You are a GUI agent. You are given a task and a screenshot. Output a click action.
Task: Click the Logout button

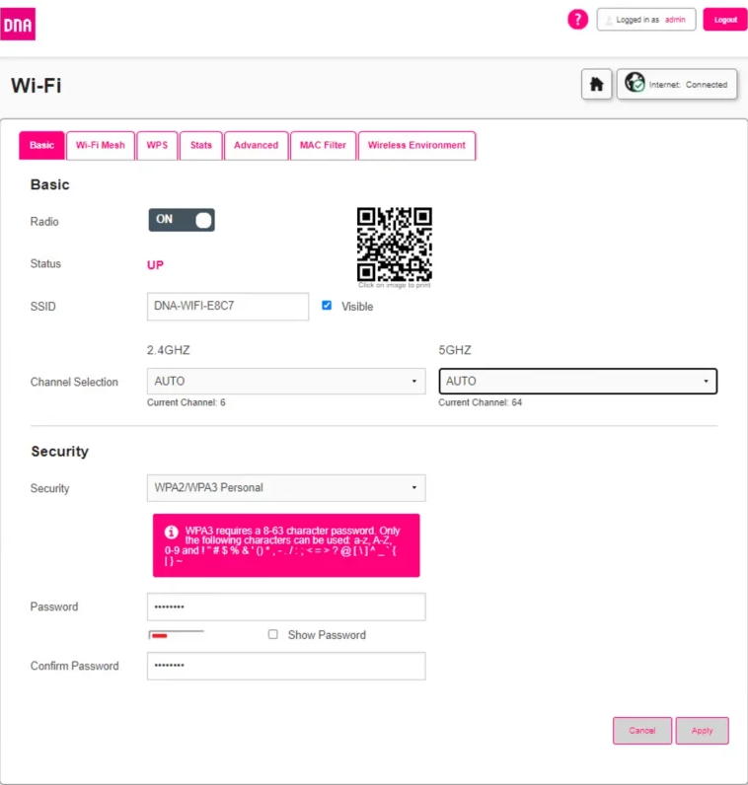tap(725, 20)
